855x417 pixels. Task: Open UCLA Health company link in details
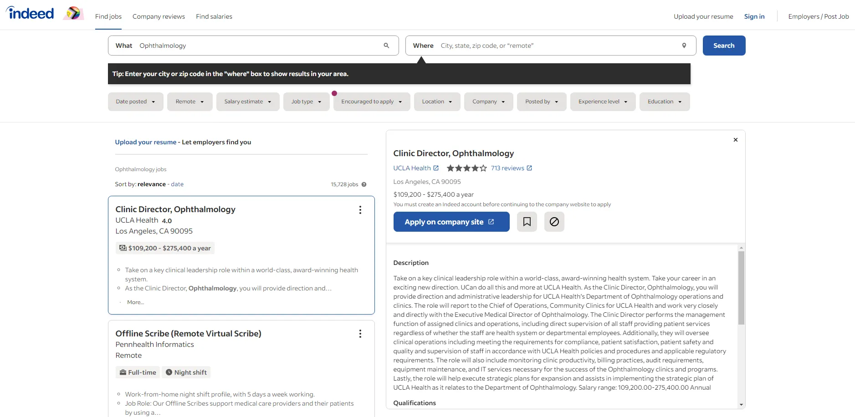[412, 168]
